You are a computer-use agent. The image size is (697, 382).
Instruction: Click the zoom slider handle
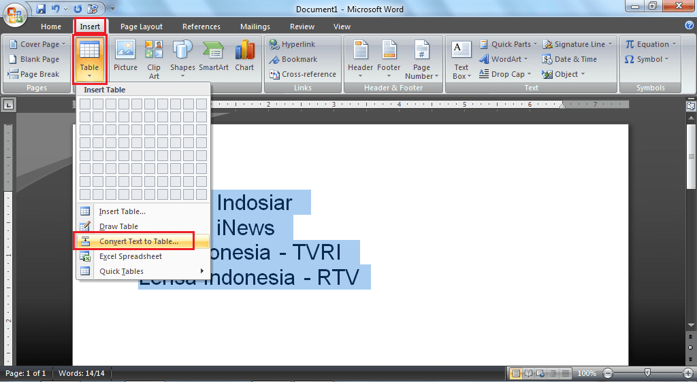(x=647, y=373)
